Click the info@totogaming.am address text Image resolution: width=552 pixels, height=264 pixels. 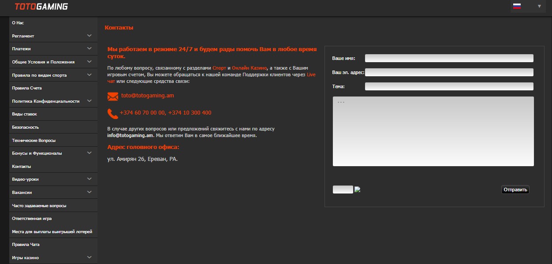tap(130, 135)
